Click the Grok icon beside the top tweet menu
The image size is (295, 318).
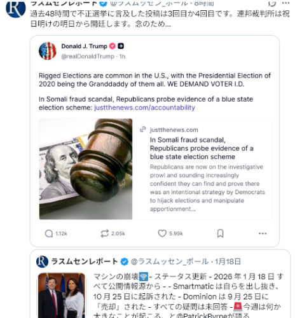(272, 3)
